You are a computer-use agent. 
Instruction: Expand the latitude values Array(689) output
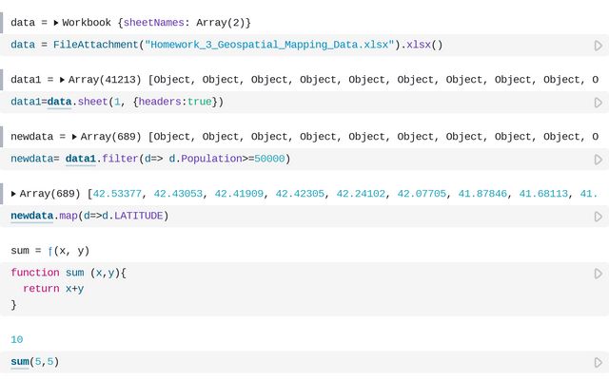click(14, 194)
